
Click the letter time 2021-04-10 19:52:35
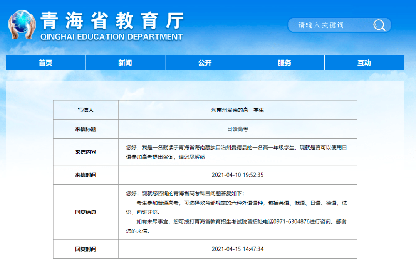(x=238, y=175)
